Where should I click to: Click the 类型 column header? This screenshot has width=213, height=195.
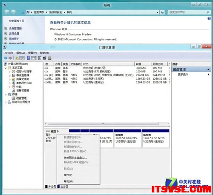(x=66, y=64)
